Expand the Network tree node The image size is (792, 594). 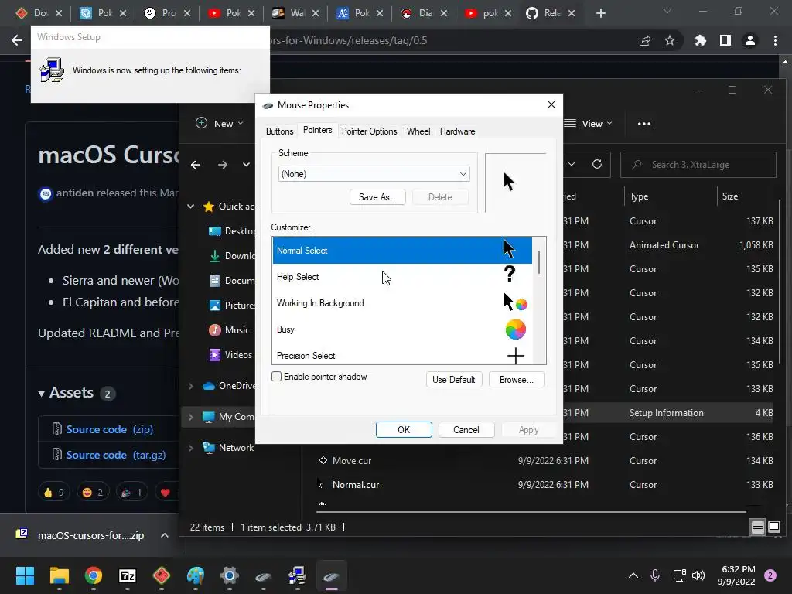[191, 448]
